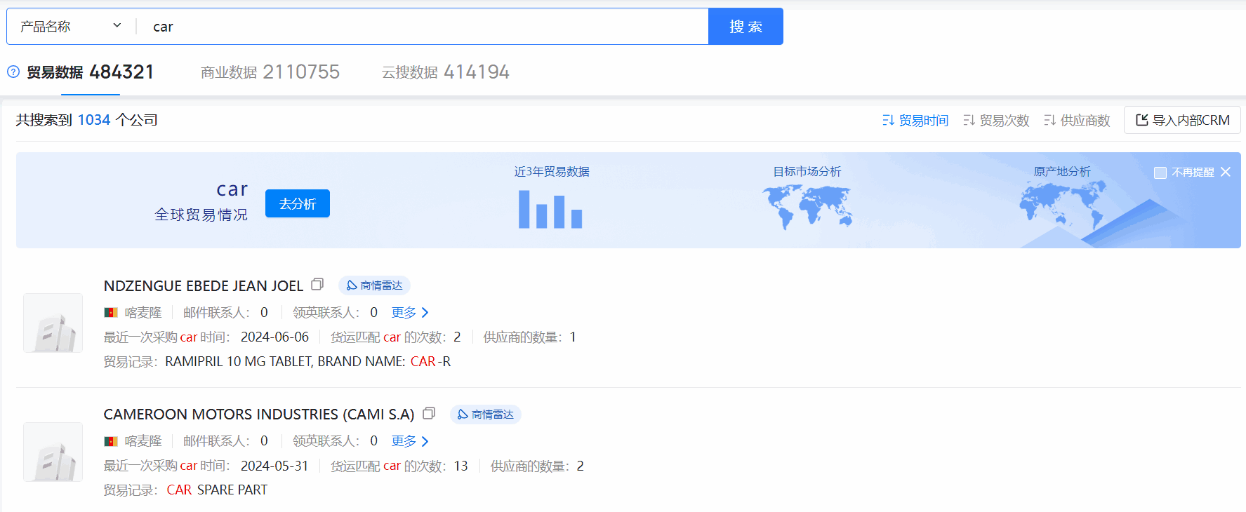This screenshot has height=512, width=1246.
Task: Expand 更多 for CAMEROON MOTORS INDUSTRIES
Action: click(x=410, y=441)
